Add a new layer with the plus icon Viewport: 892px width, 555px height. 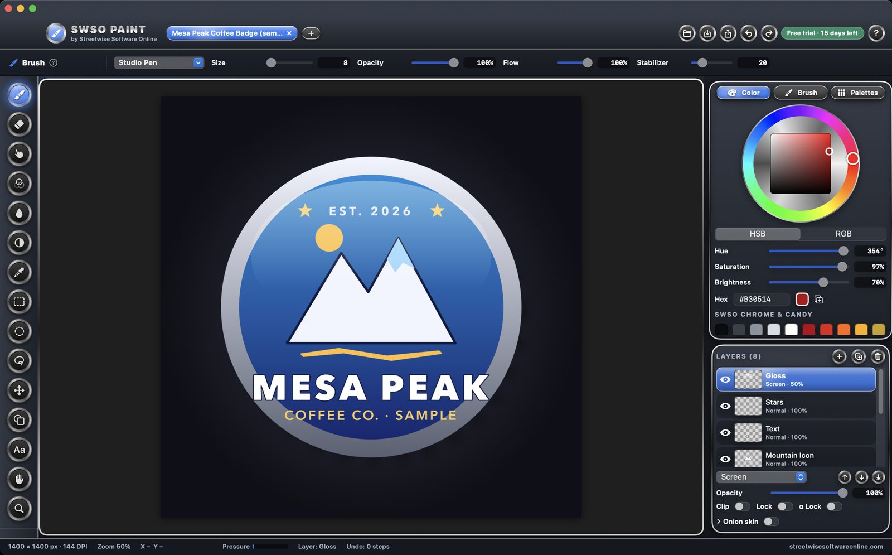839,356
